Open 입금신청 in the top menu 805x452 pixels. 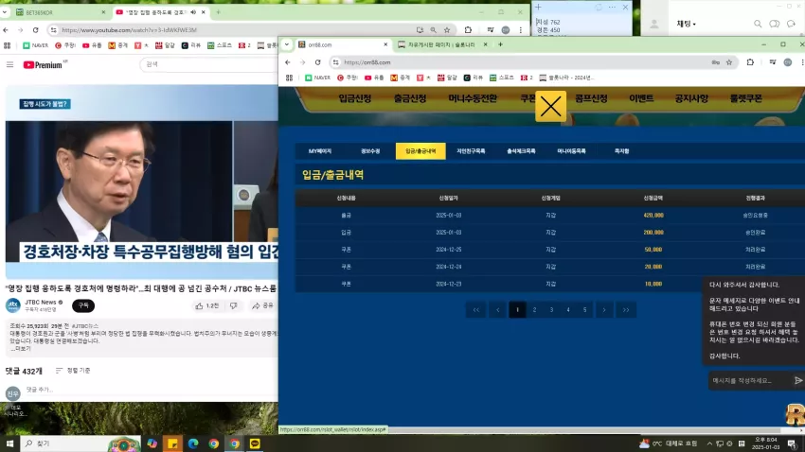[x=355, y=98]
